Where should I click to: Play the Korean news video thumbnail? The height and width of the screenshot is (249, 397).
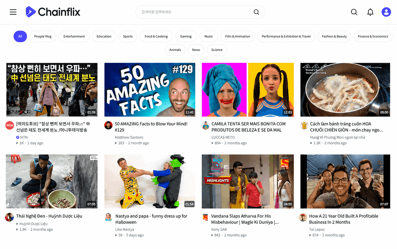52,90
